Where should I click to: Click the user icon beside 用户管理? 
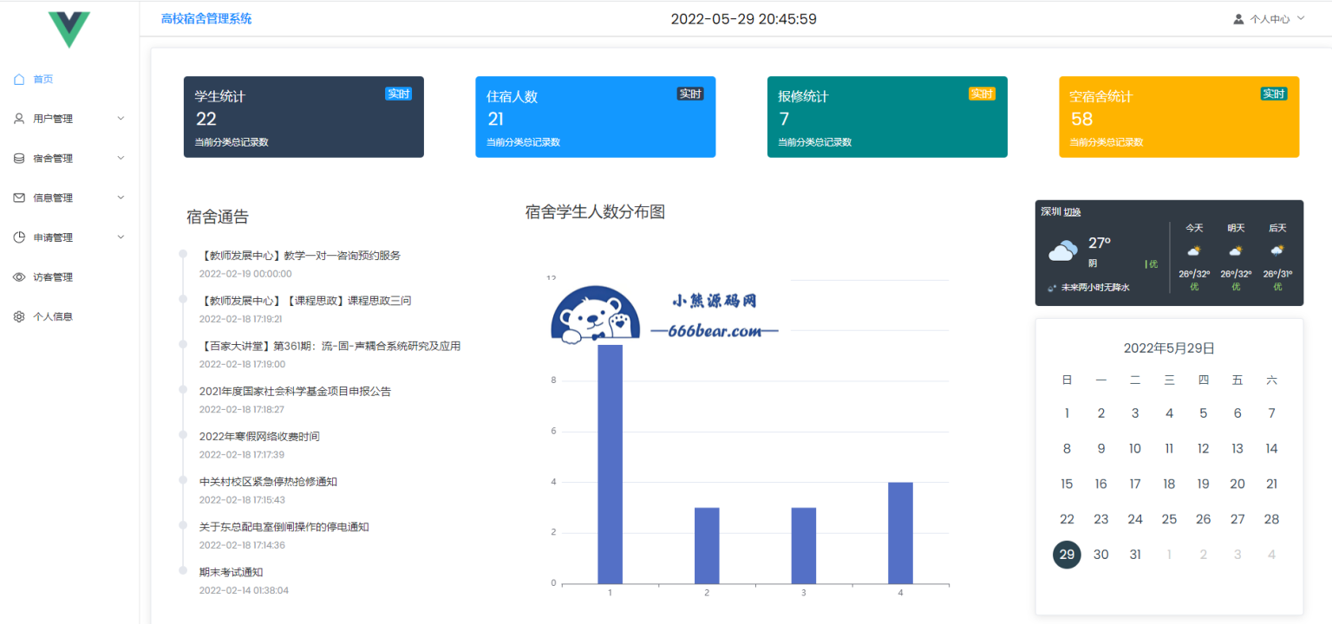coord(18,119)
